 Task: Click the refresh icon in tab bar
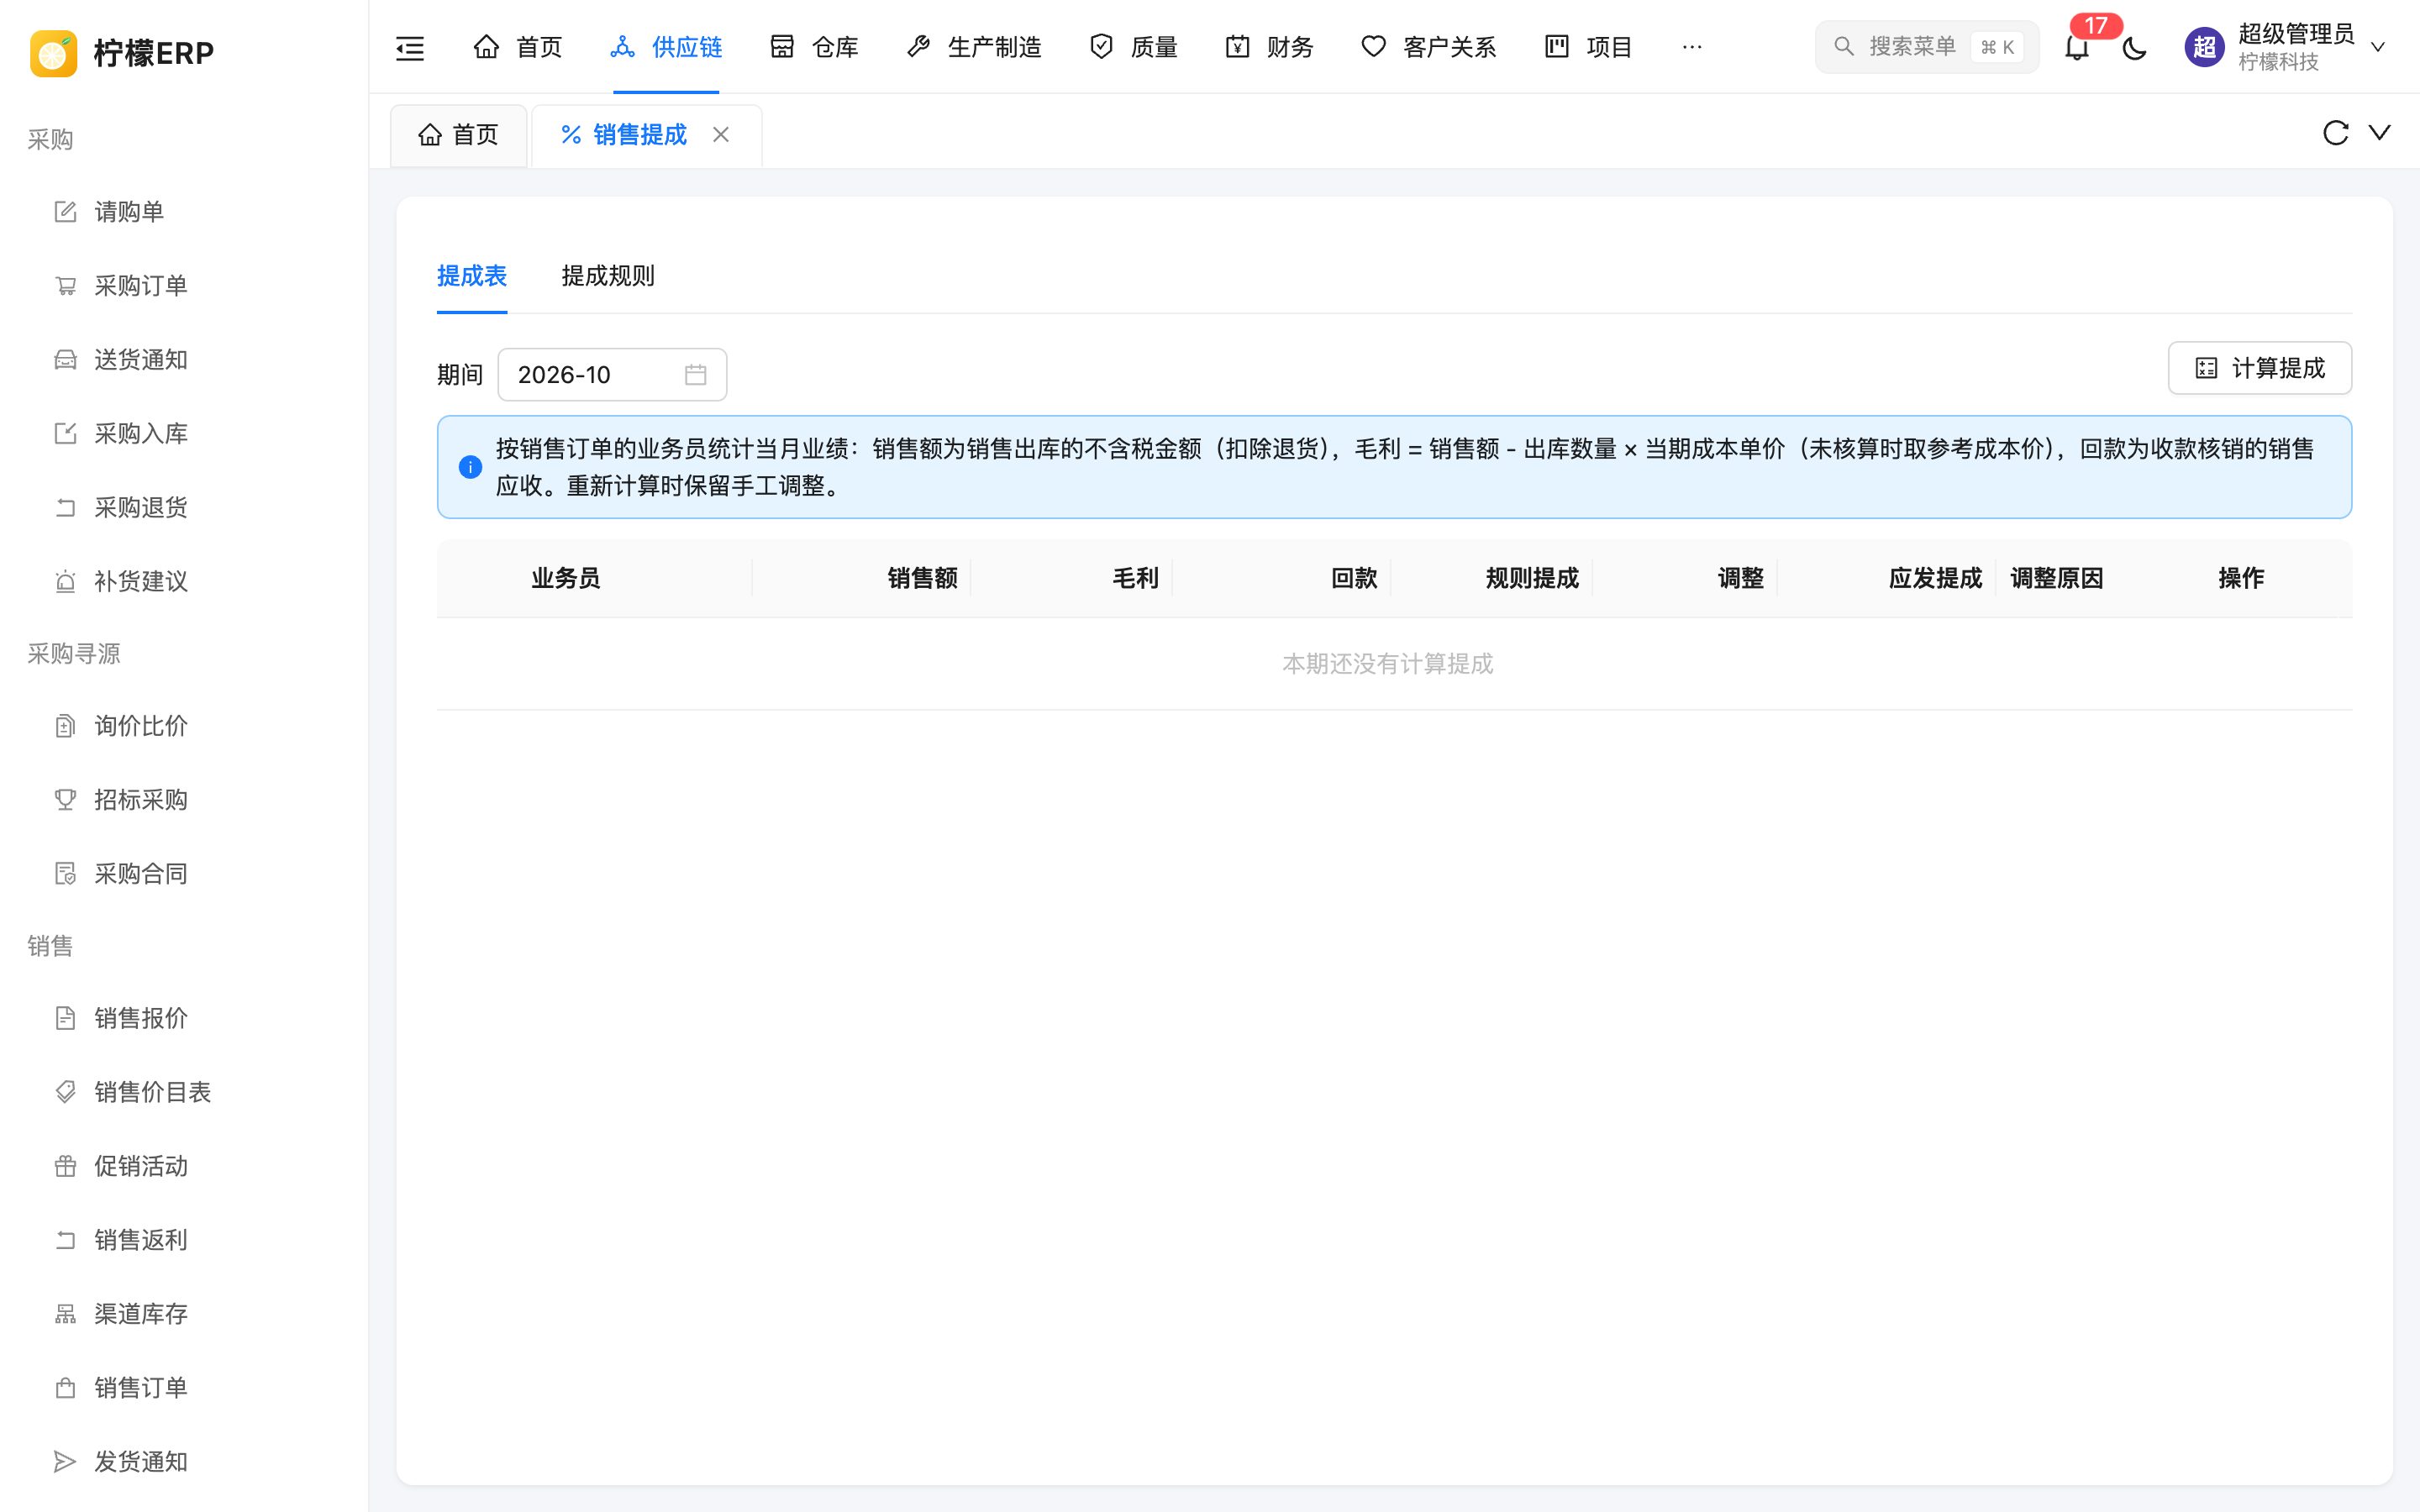(2335, 133)
